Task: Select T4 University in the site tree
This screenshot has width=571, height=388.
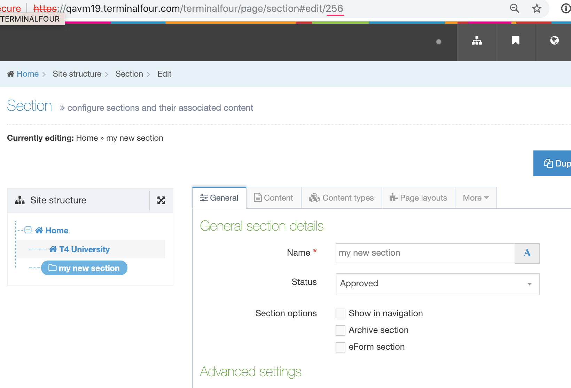Action: point(84,249)
